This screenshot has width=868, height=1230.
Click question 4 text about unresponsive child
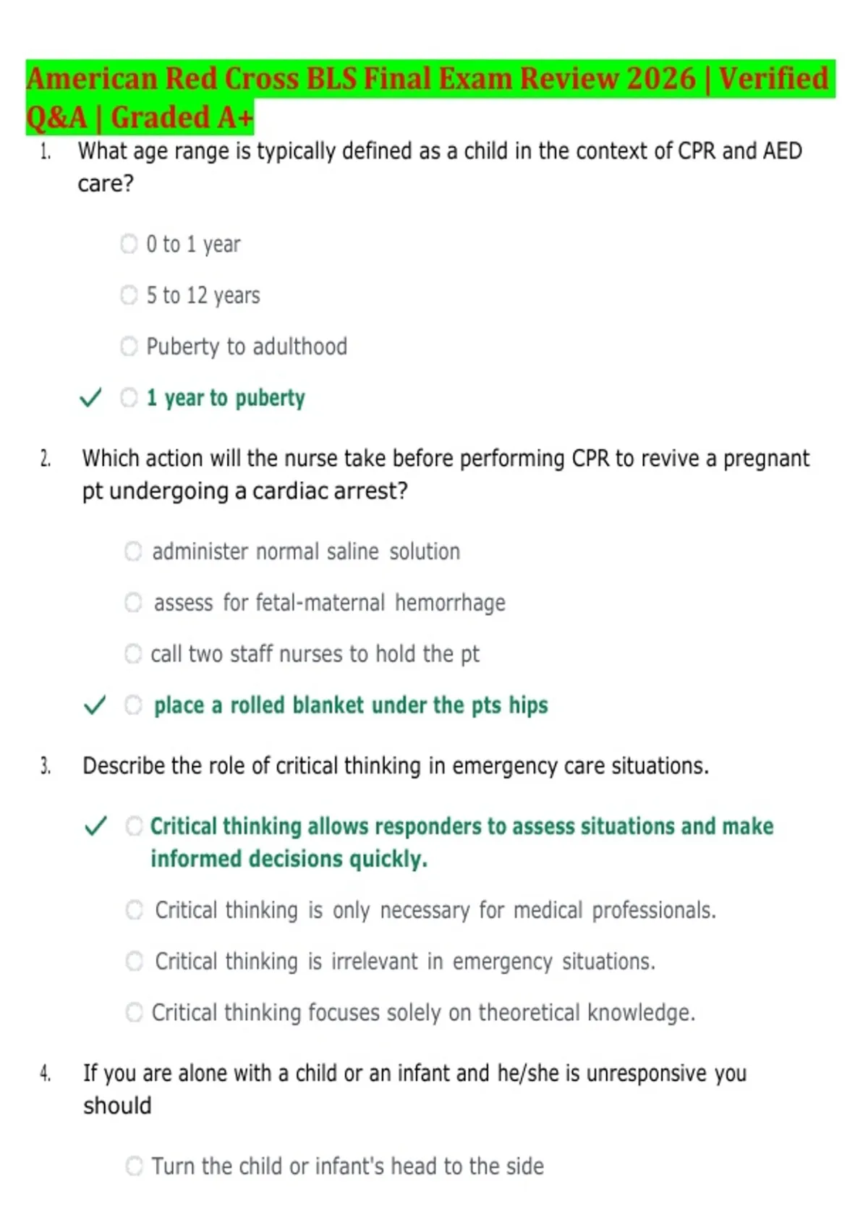coord(414,1089)
